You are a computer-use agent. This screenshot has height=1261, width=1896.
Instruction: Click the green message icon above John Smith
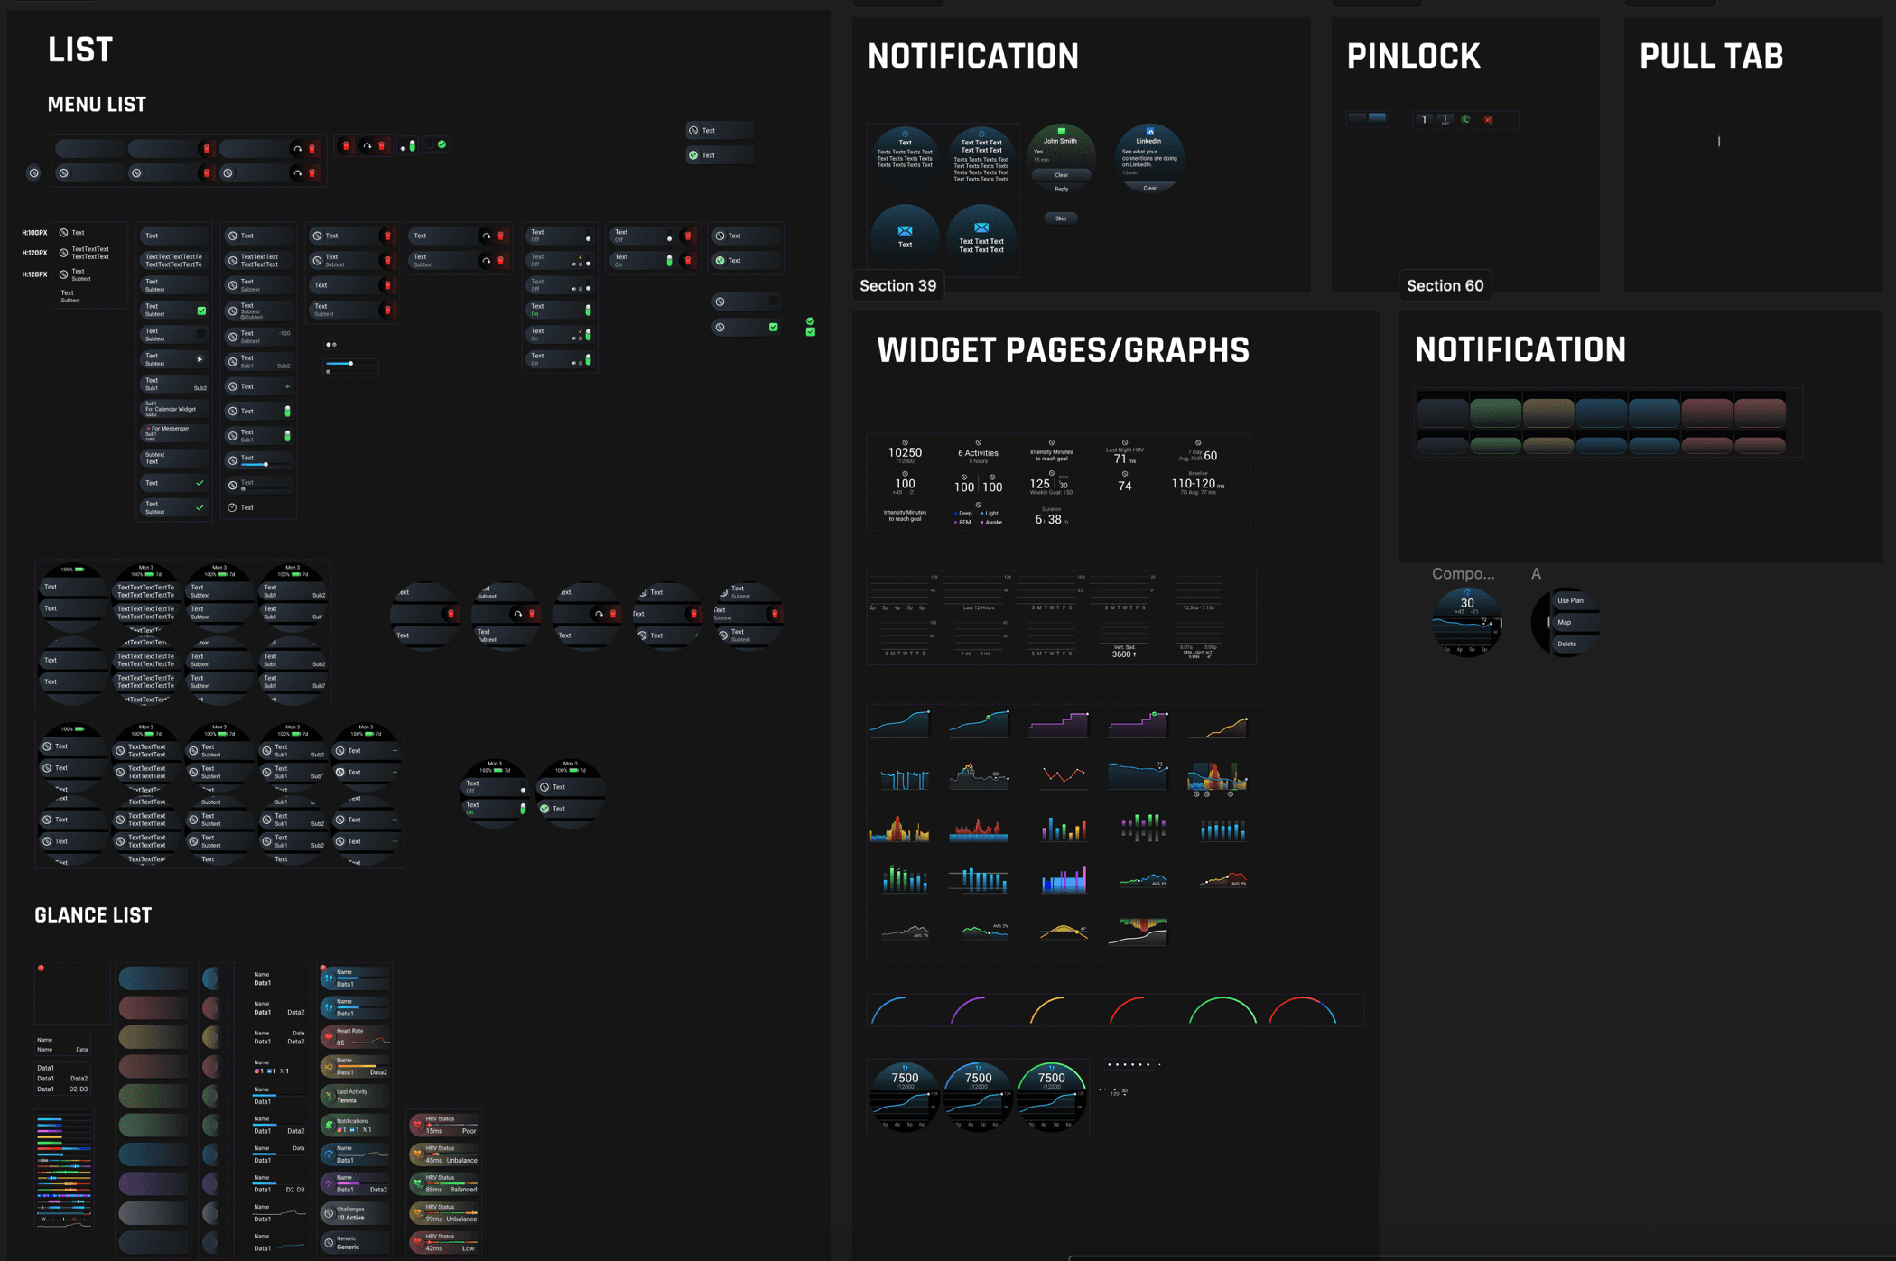[1061, 132]
